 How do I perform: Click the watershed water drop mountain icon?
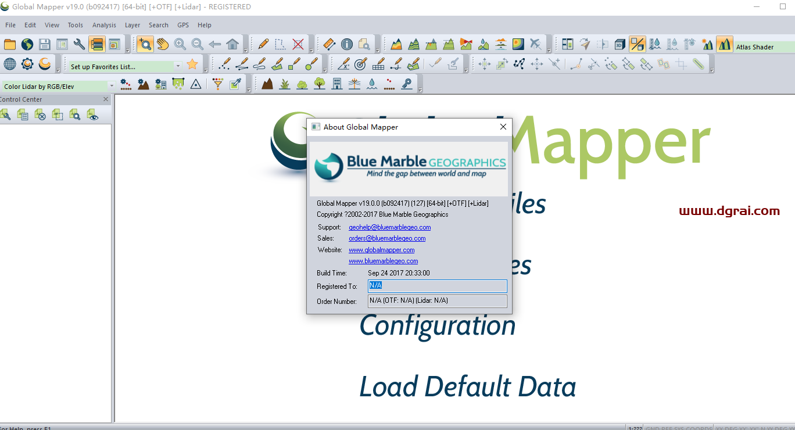pos(484,44)
